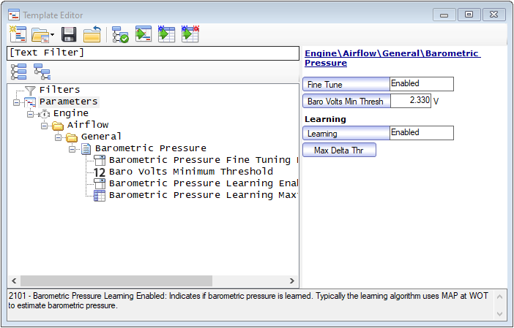Collapse the Airflow folder node
The width and height of the screenshot is (514, 328).
45,126
